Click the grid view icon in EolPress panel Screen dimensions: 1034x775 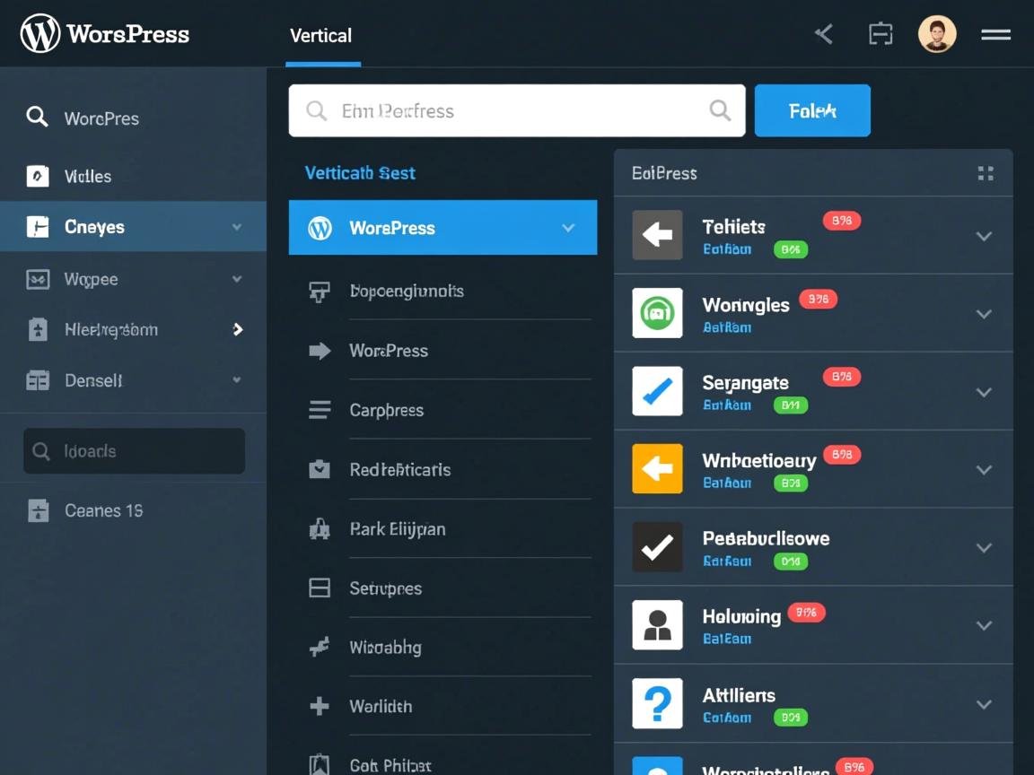pos(986,173)
